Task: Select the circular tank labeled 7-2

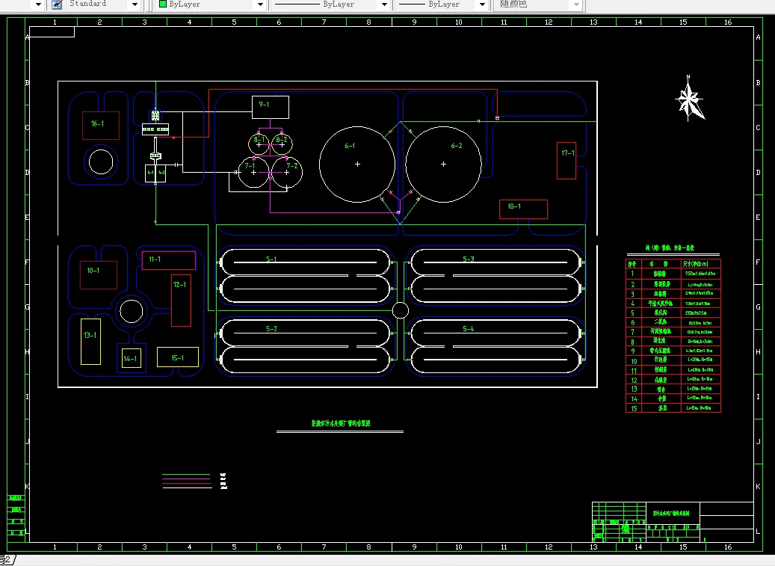Action: pyautogui.click(x=287, y=172)
